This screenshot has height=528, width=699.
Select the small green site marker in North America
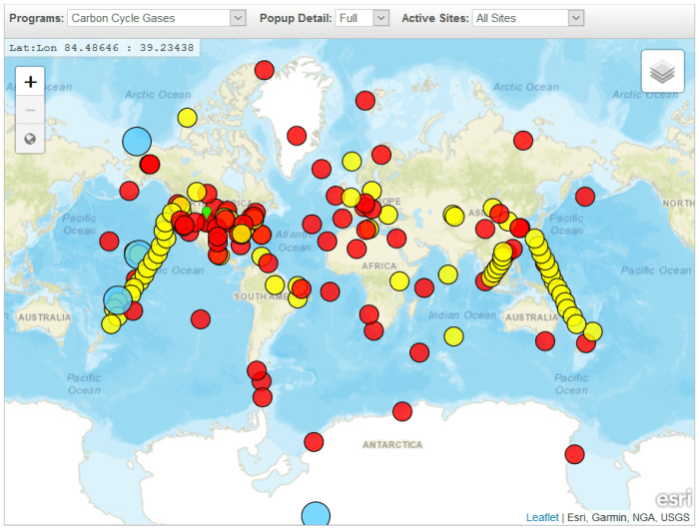[207, 212]
